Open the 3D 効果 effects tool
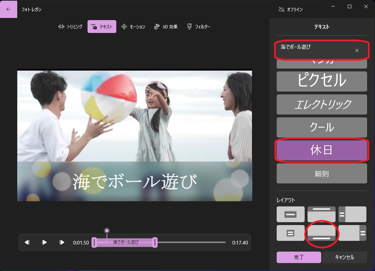The image size is (375, 271). [x=166, y=27]
